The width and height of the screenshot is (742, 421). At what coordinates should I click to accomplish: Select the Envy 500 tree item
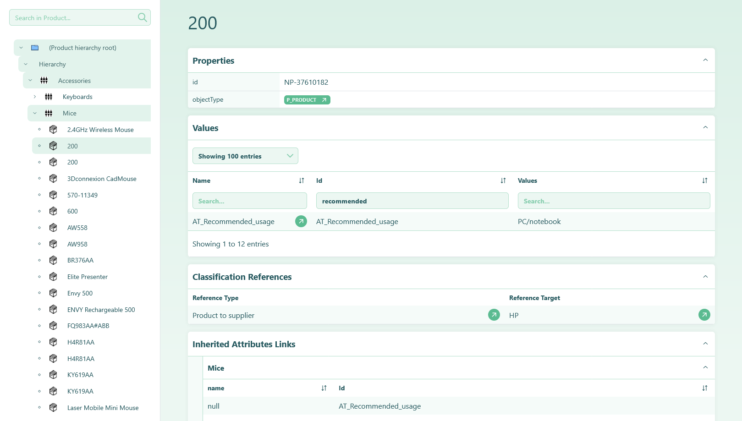point(80,293)
